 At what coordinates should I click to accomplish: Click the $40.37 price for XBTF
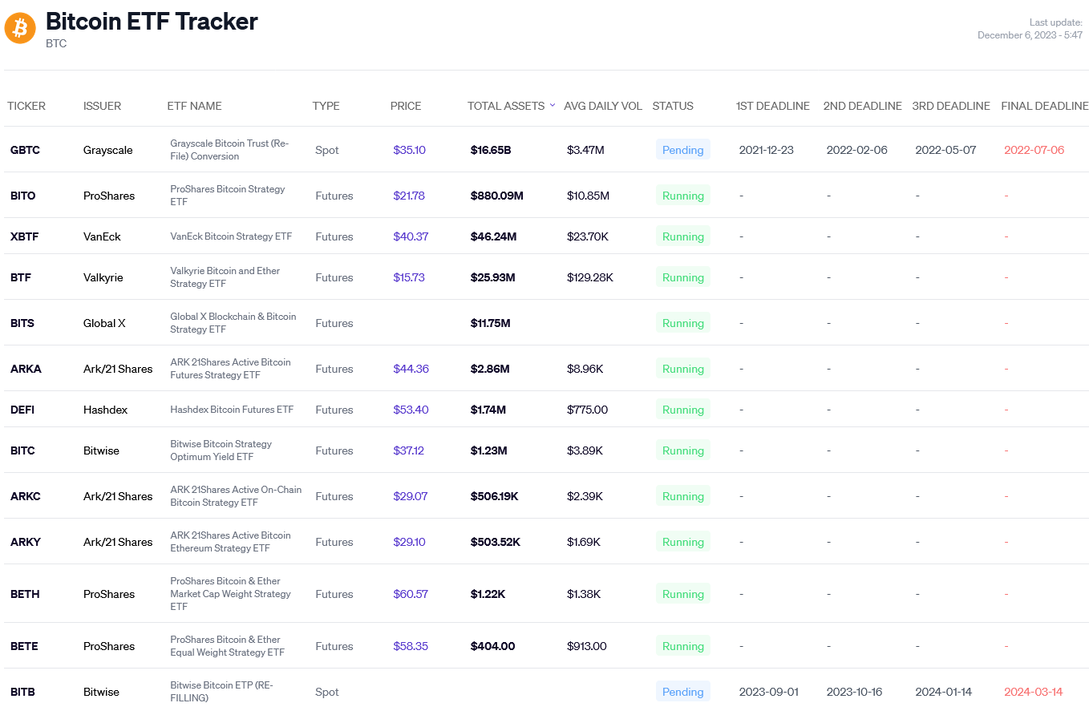[x=411, y=236]
